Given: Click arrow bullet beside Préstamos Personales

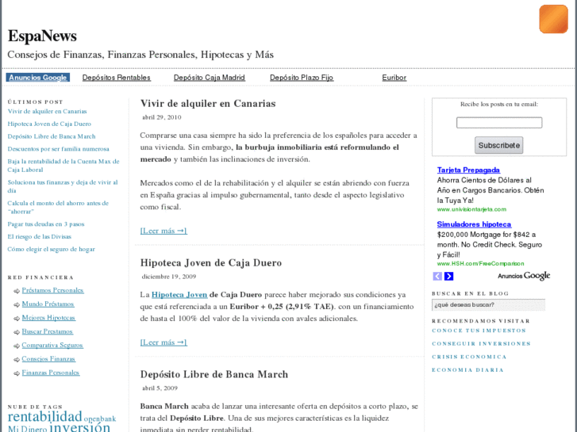Looking at the screenshot, I should 17,291.
